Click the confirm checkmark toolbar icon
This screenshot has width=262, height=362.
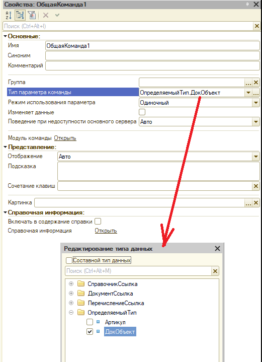(x=57, y=16)
